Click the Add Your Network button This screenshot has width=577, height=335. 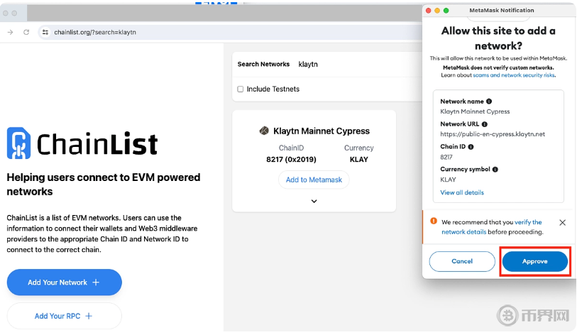click(64, 282)
